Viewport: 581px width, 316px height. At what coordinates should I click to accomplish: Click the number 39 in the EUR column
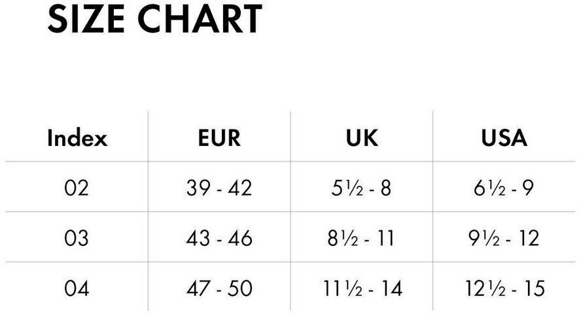(x=199, y=188)
